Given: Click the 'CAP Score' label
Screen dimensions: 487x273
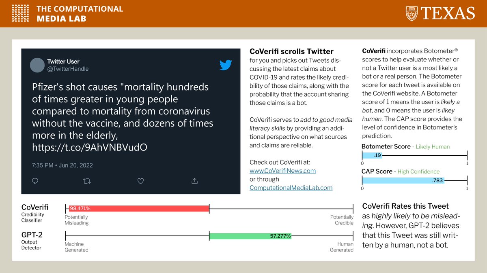Looking at the screenshot, I should coord(377,171).
